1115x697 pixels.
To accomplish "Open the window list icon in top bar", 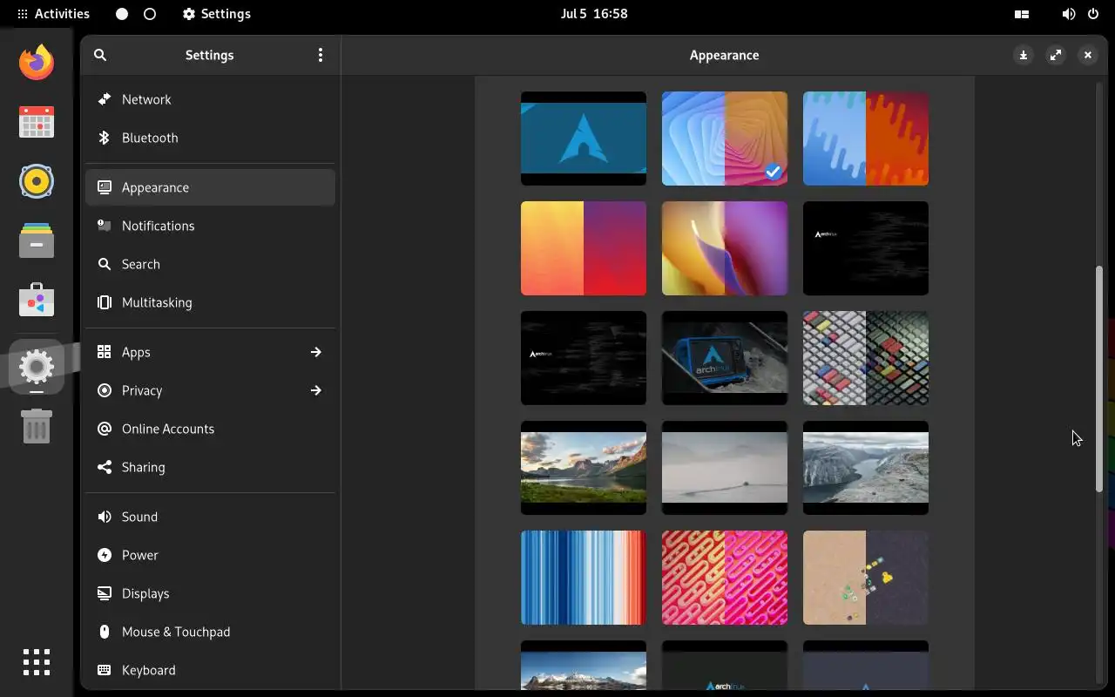I will click(1022, 14).
